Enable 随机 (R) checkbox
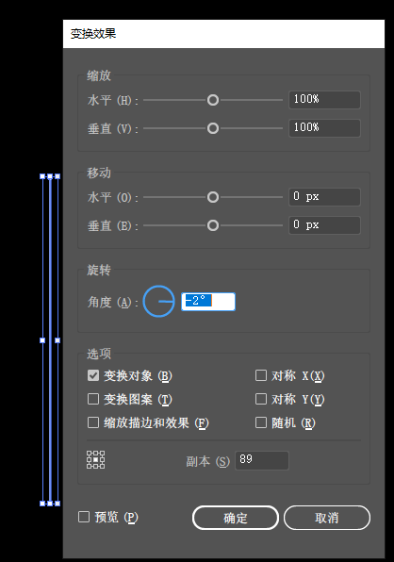394x562 pixels. (x=261, y=422)
